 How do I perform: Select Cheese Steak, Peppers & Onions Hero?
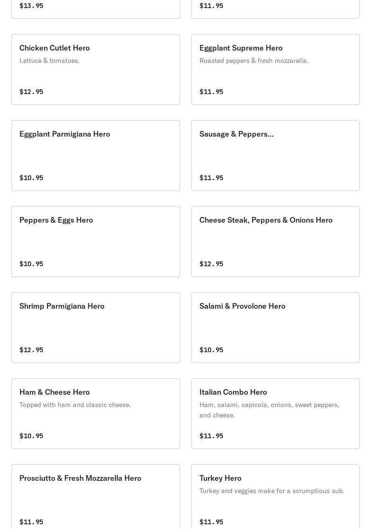275,242
